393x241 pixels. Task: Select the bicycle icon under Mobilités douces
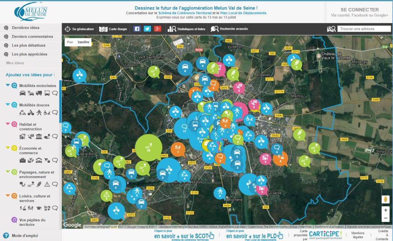click(31, 113)
